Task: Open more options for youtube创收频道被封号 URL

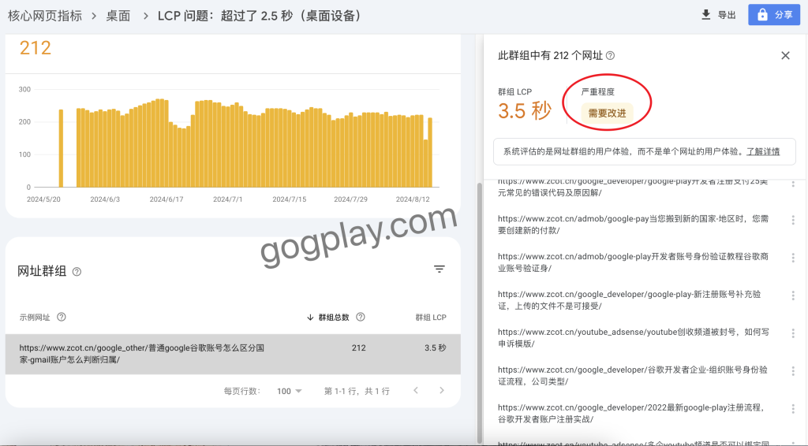Action: pyautogui.click(x=793, y=333)
